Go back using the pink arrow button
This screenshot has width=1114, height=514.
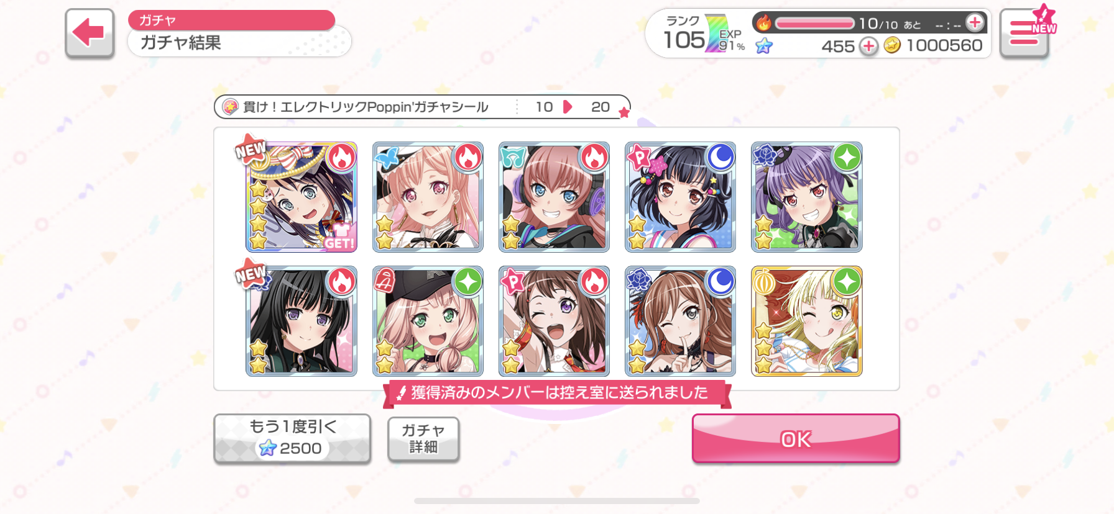90,34
